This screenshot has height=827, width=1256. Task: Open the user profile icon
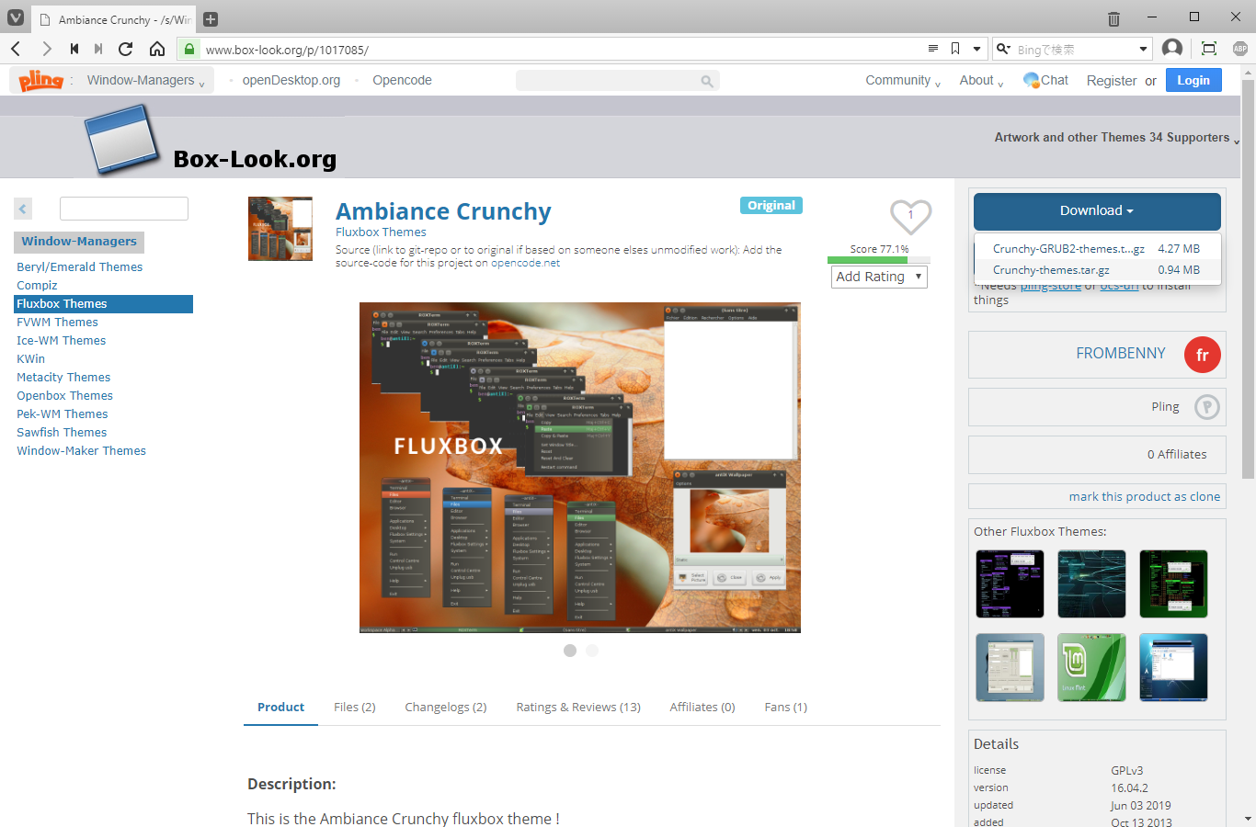(1172, 49)
